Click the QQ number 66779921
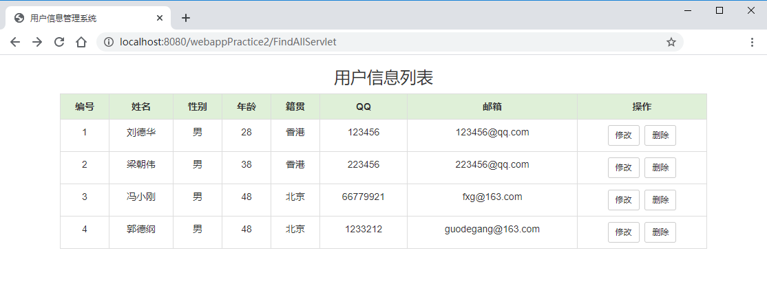The height and width of the screenshot is (288, 767). (364, 197)
